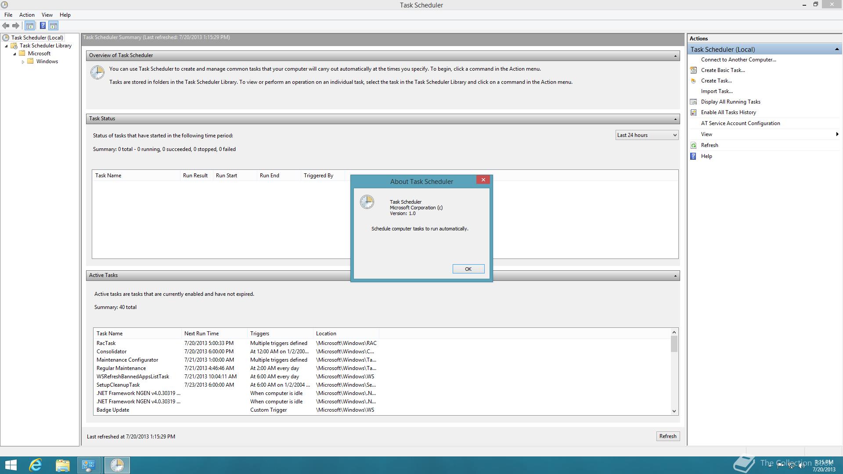Click Run End column header
The image size is (843, 474).
[279, 176]
